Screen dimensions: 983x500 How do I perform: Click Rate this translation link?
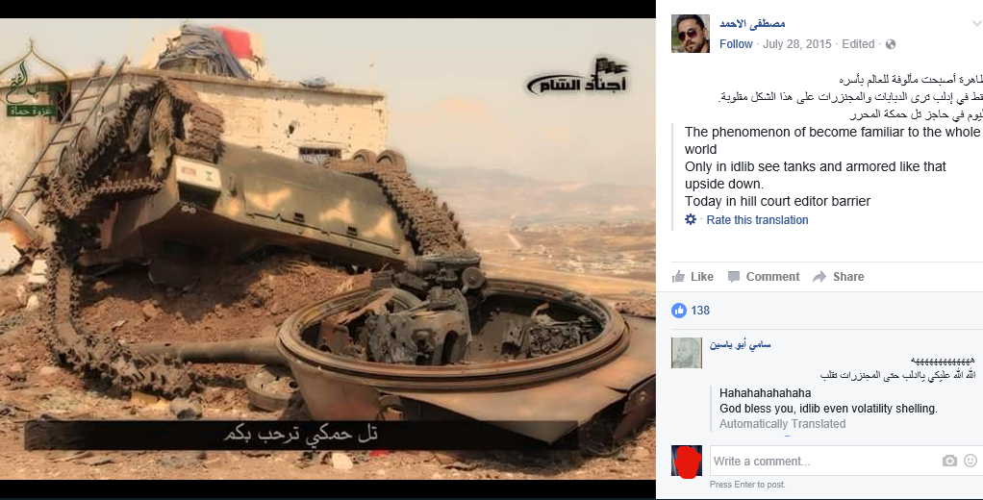pyautogui.click(x=757, y=220)
